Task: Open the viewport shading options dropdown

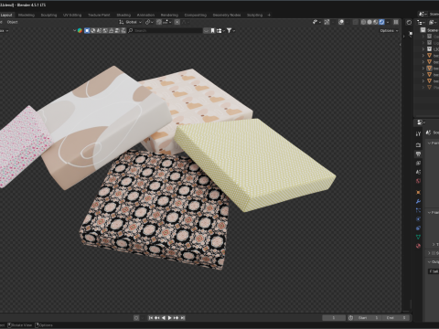Action: (388, 22)
